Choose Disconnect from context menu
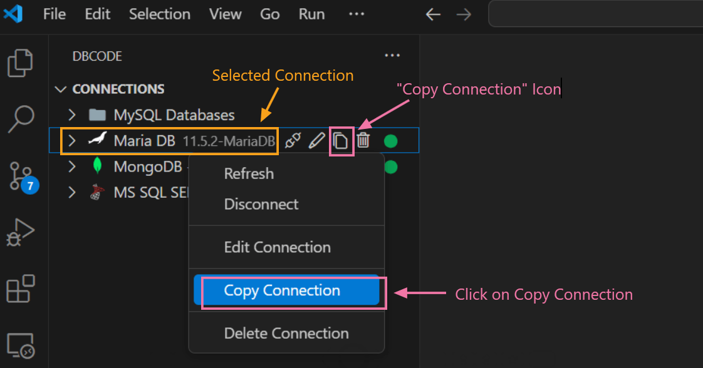The height and width of the screenshot is (368, 703). tap(286, 204)
